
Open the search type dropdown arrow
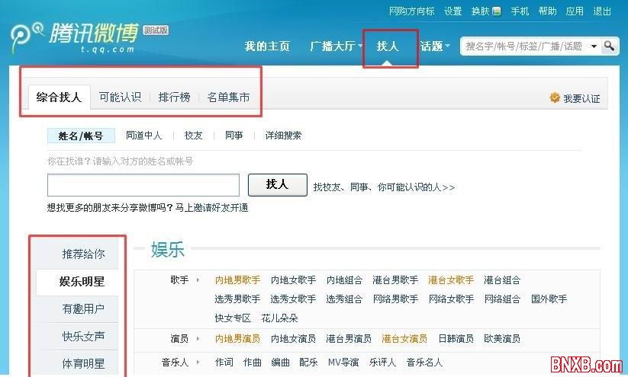[594, 46]
